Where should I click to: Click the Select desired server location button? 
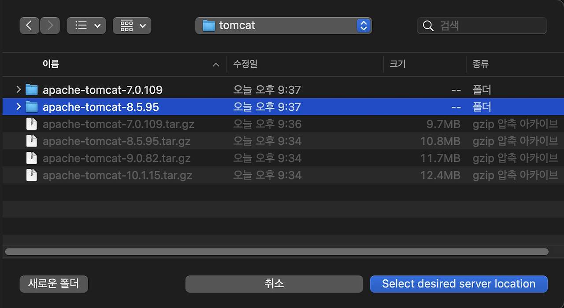coord(458,284)
